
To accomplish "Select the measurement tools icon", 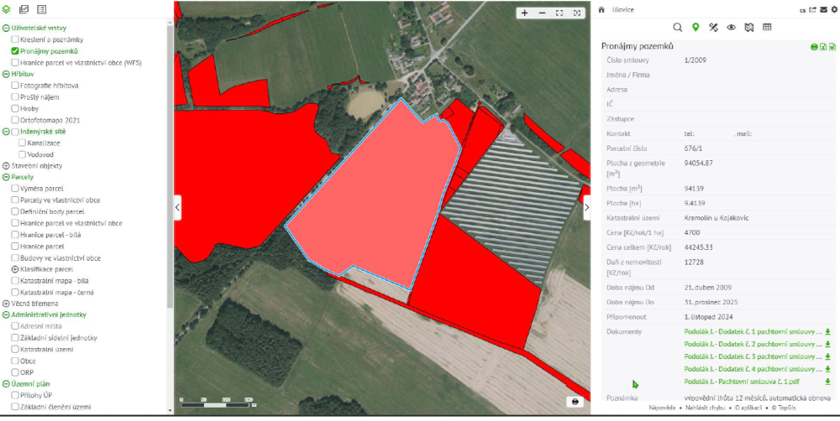I will point(713,28).
